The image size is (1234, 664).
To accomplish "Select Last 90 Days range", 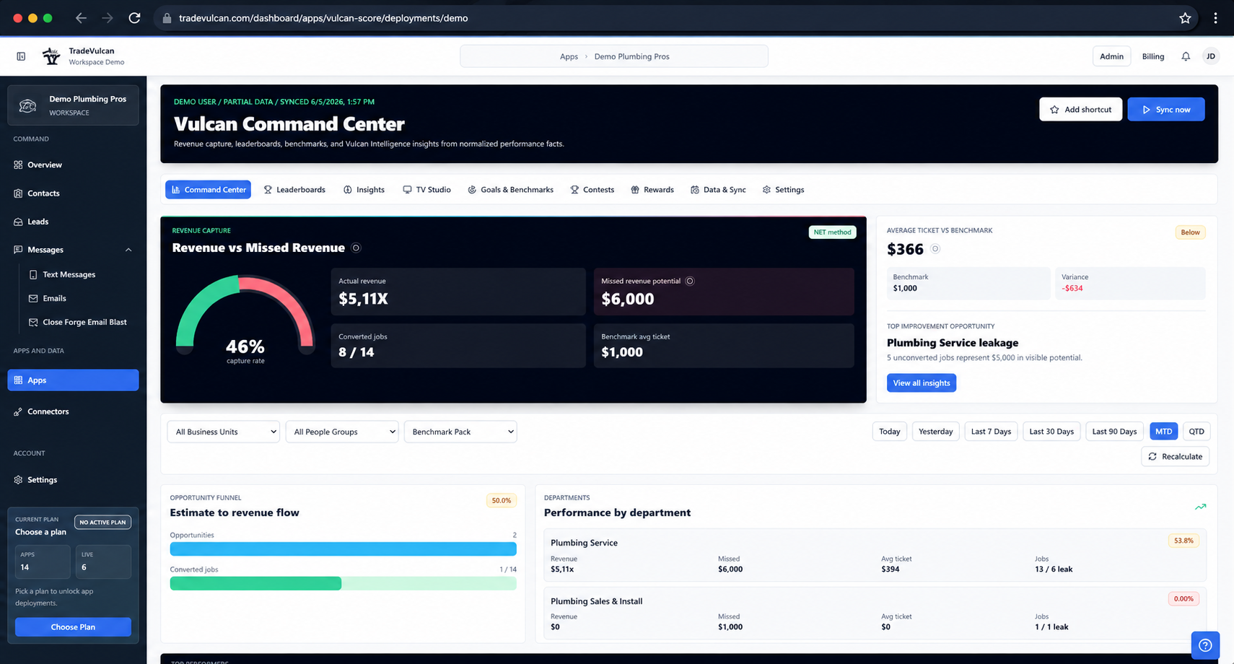I will (1114, 432).
